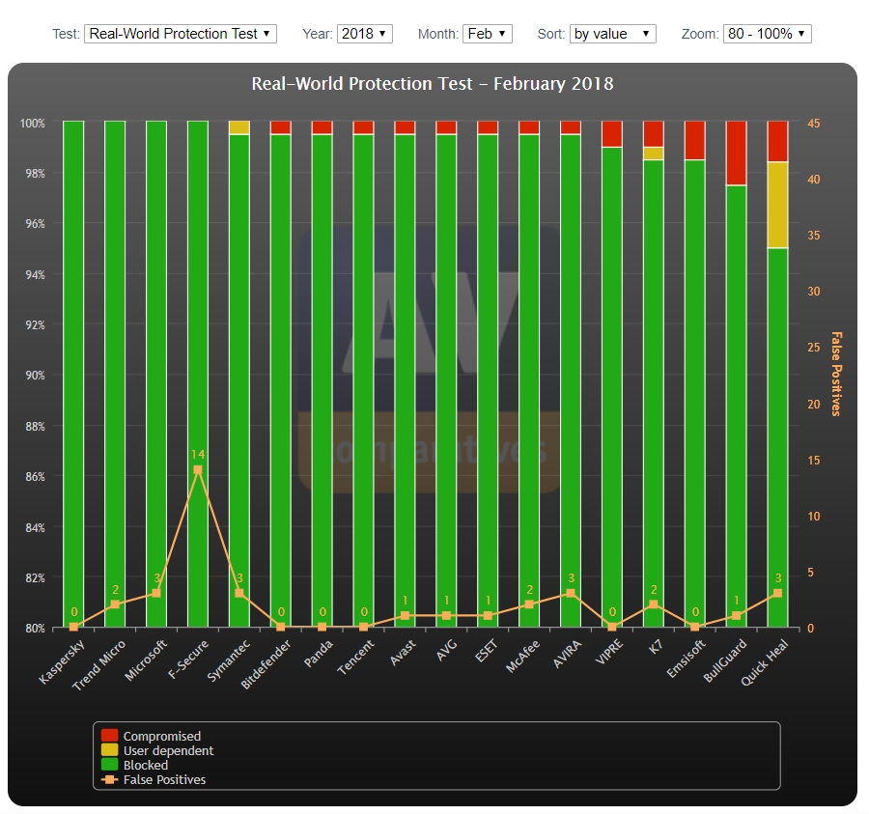The image size is (869, 814).
Task: Toggle the Blocked legend entry
Action: pyautogui.click(x=134, y=765)
